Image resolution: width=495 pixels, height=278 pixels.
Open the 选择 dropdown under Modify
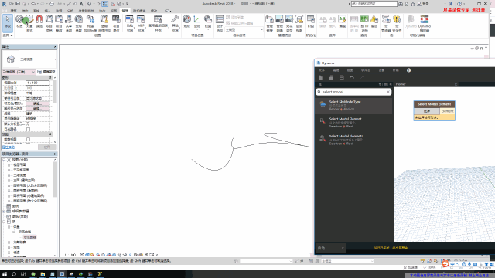tap(8, 36)
